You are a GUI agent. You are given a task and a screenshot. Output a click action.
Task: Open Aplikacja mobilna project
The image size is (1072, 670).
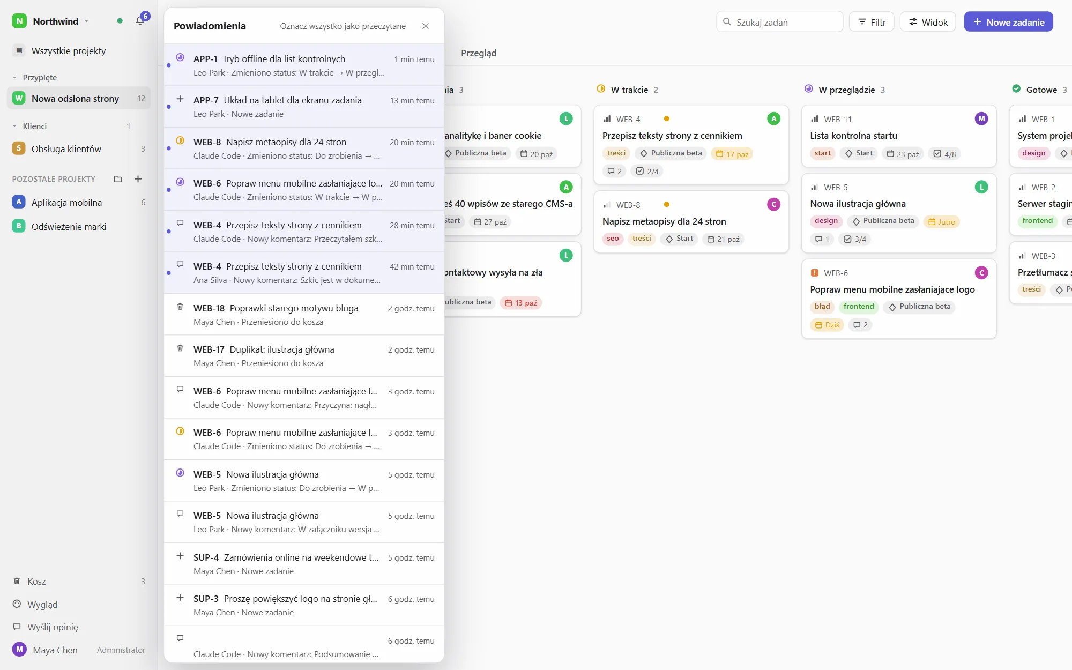point(79,202)
